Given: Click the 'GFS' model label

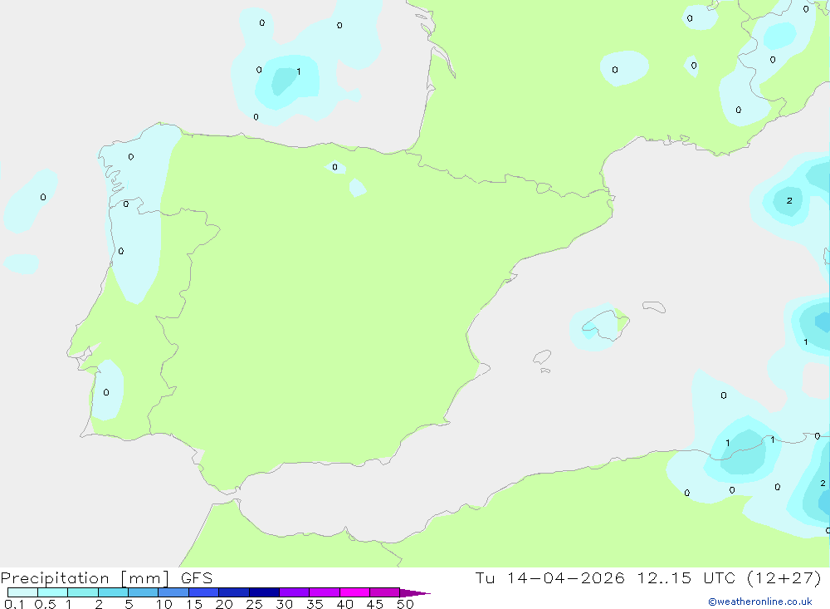Looking at the screenshot, I should tap(197, 577).
